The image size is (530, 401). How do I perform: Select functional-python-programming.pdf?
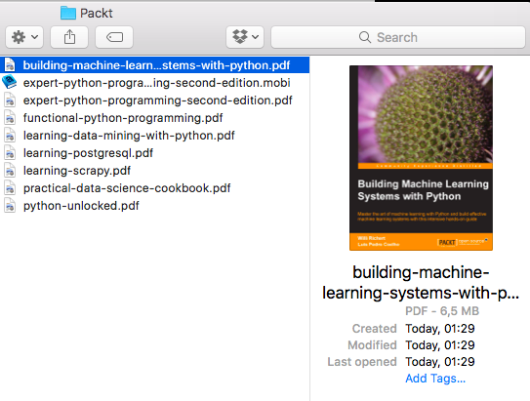tap(154, 118)
